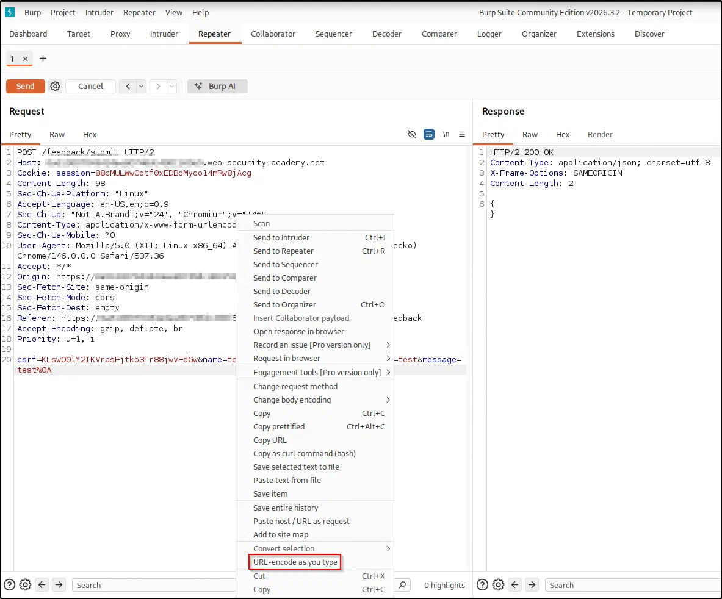Click the Cancel button
Screen dimensions: 722x599
coord(90,86)
